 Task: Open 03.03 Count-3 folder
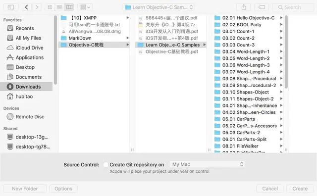[248, 45]
